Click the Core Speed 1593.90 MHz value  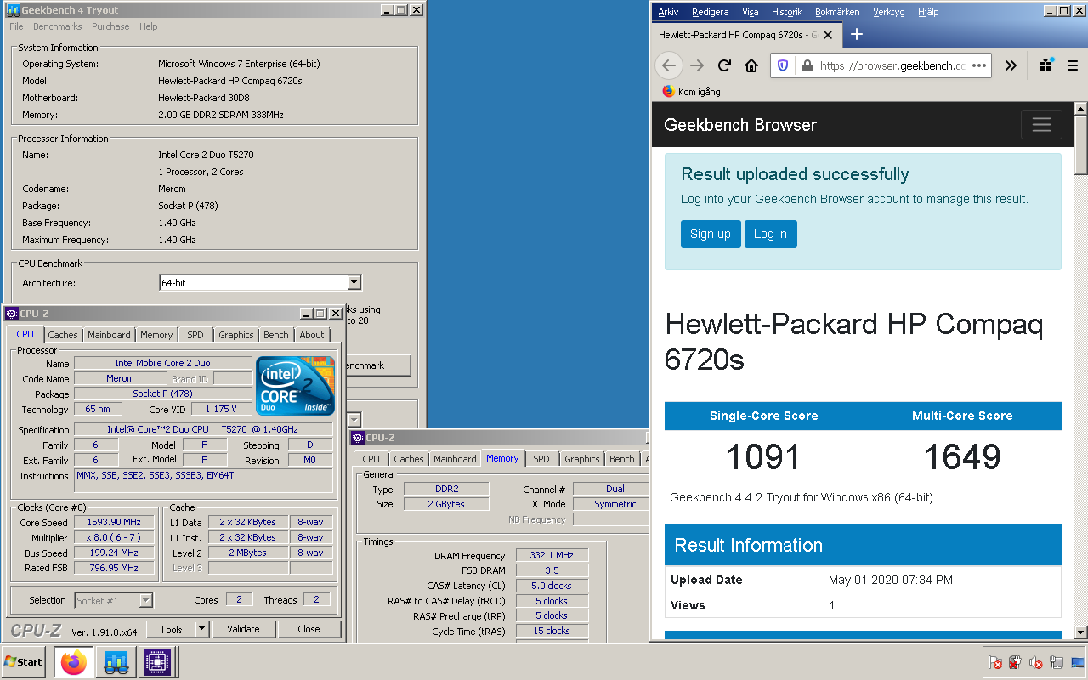114,523
